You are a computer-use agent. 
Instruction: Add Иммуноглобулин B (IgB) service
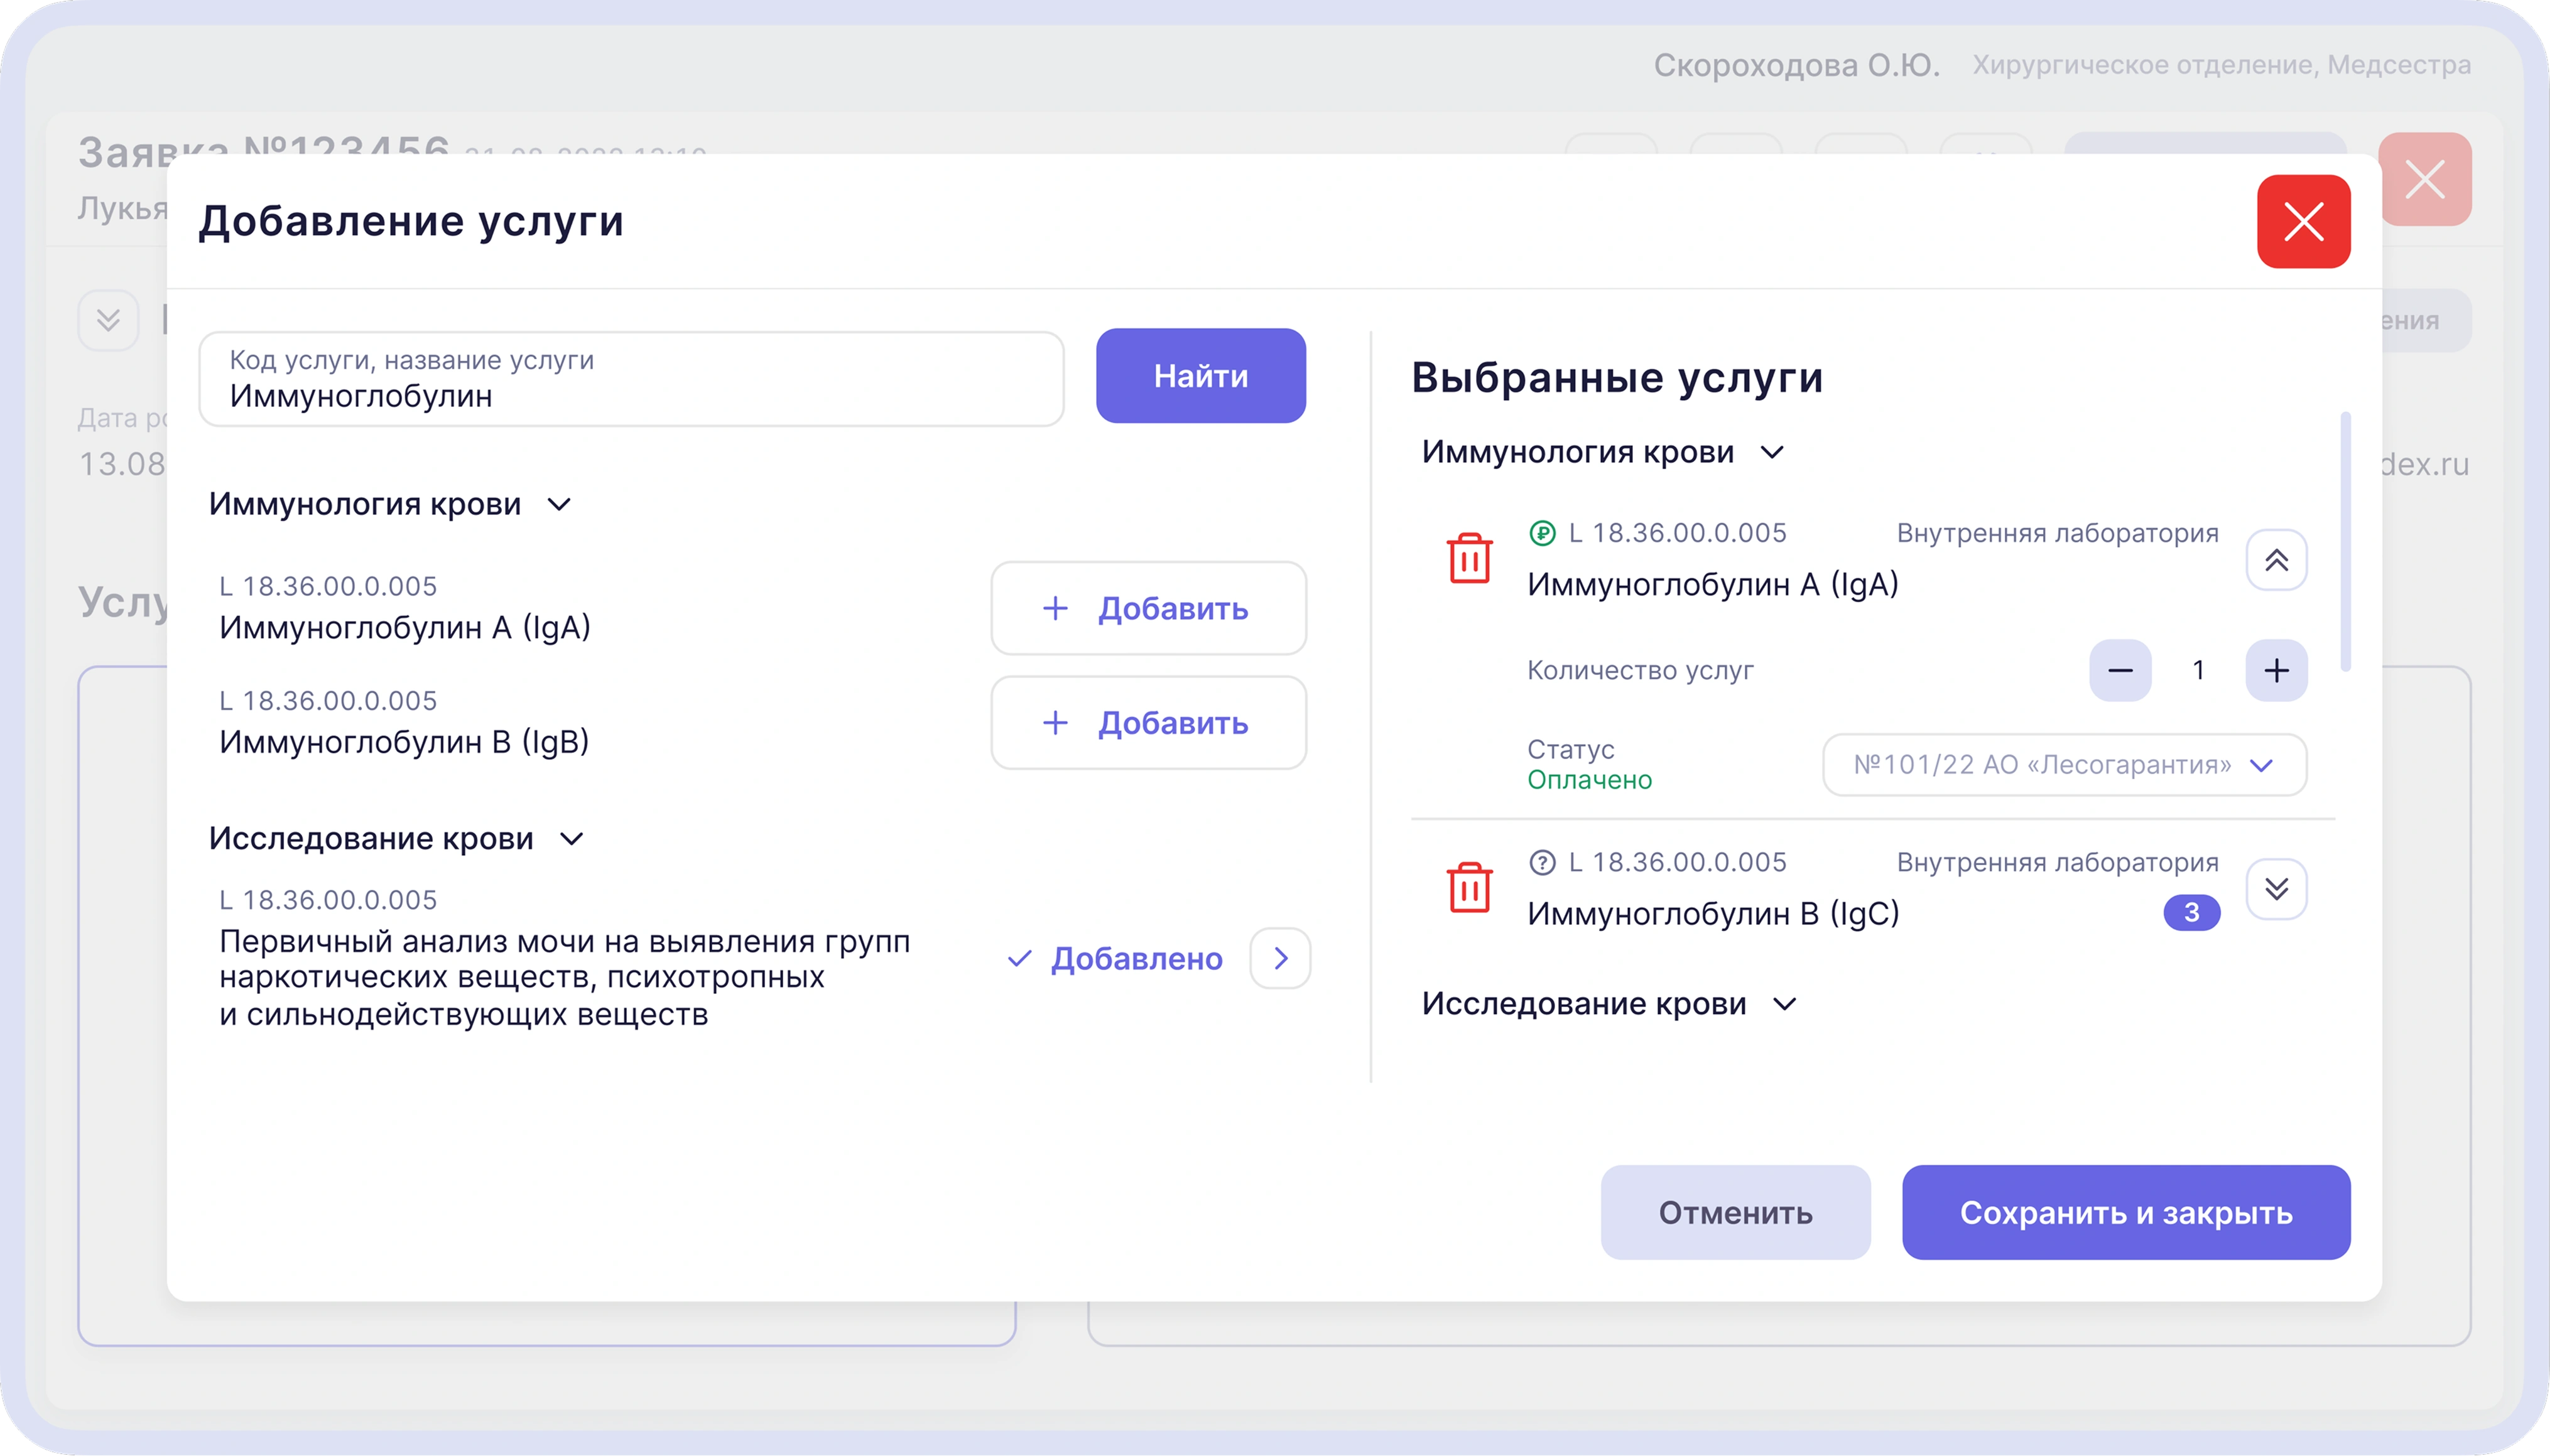(x=1149, y=723)
